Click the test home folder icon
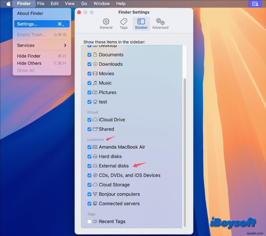The height and width of the screenshot is (236, 266). click(x=95, y=102)
